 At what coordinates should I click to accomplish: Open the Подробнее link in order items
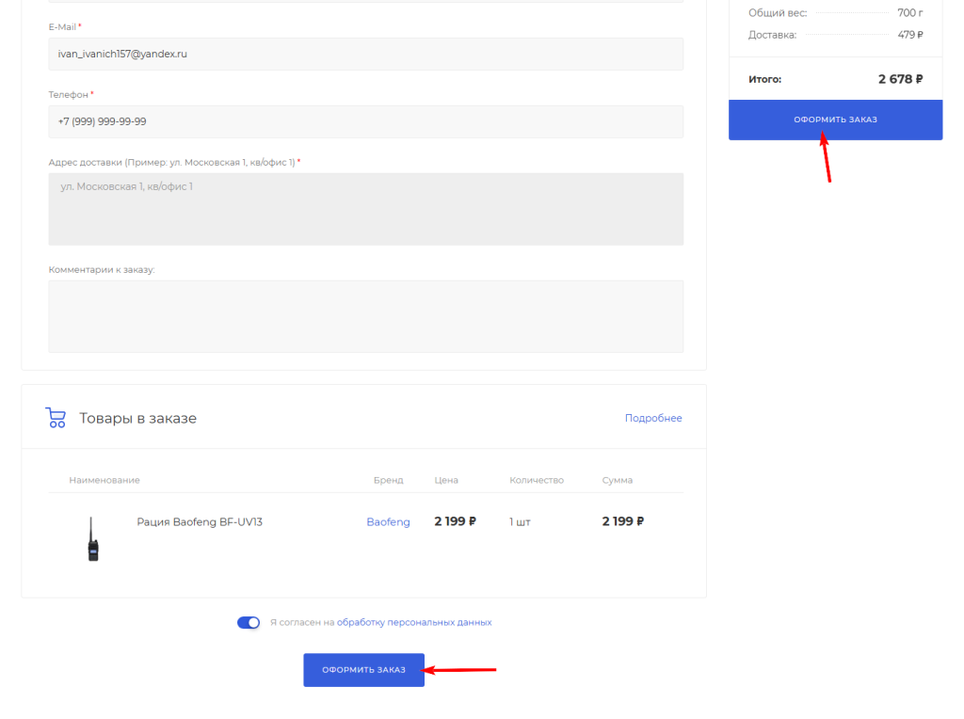pyautogui.click(x=653, y=418)
